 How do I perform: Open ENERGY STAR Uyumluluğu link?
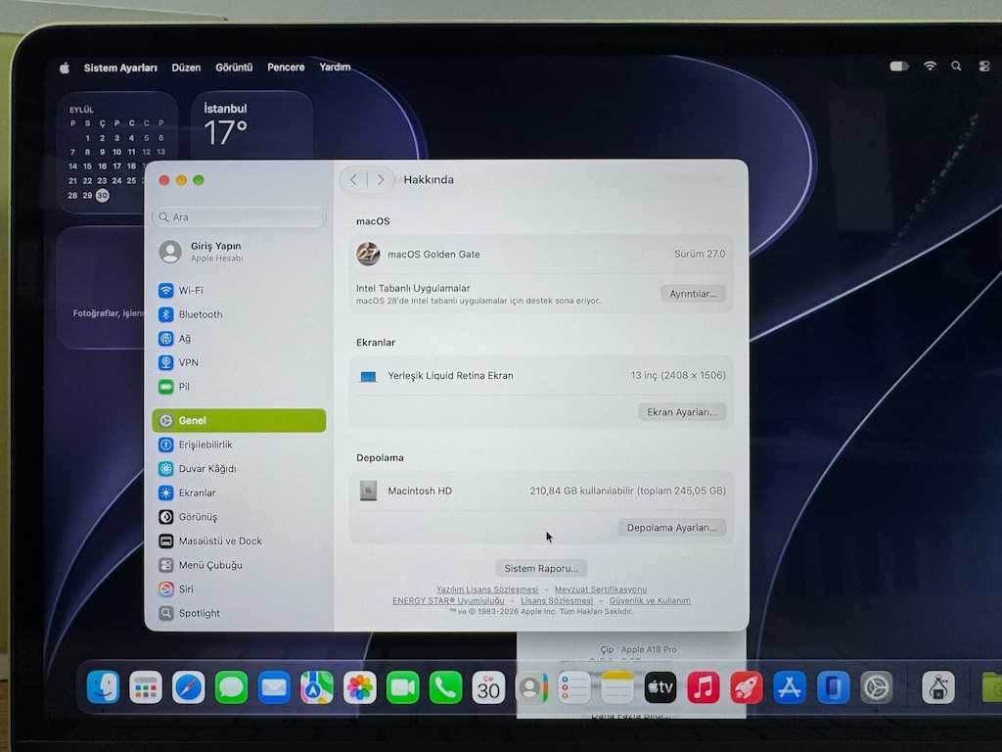448,600
